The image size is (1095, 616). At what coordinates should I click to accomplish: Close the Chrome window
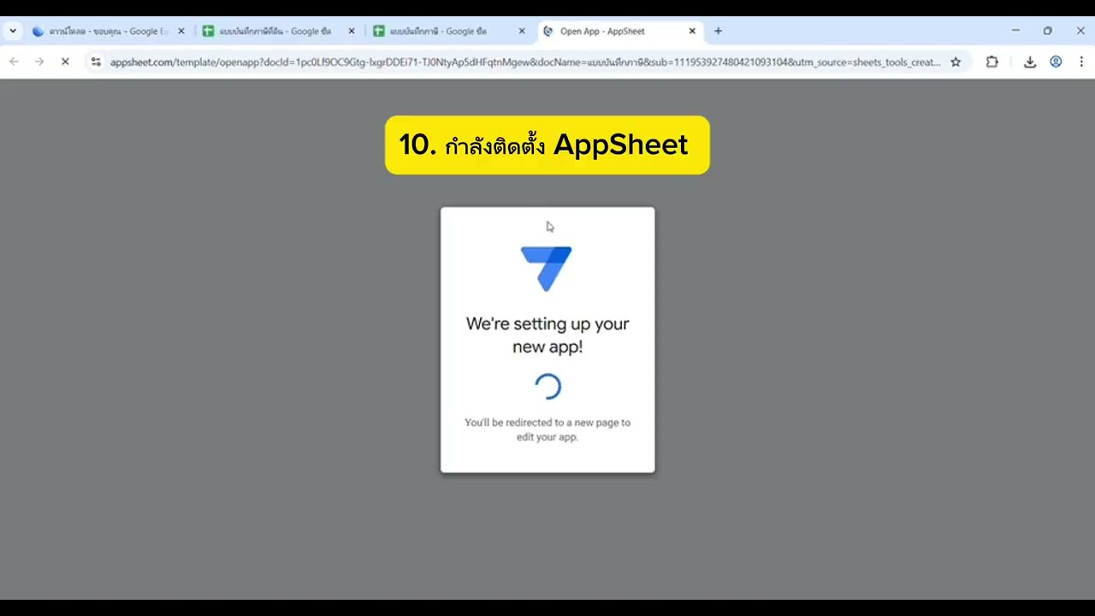click(1080, 31)
